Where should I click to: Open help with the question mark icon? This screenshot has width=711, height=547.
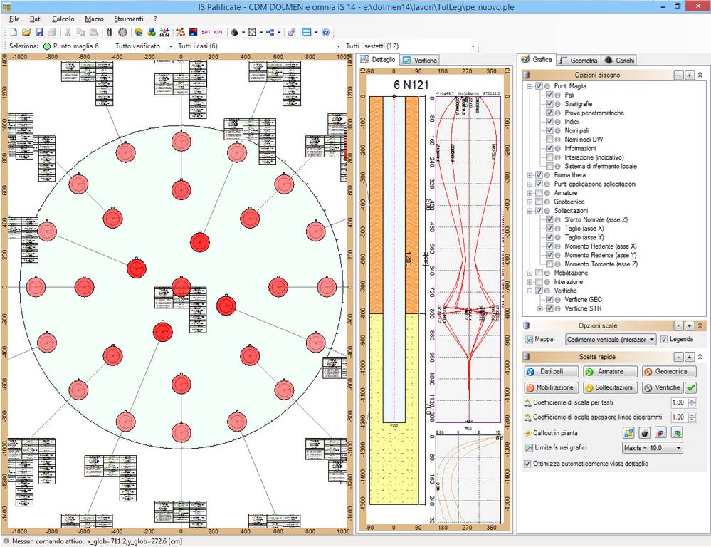[325, 33]
